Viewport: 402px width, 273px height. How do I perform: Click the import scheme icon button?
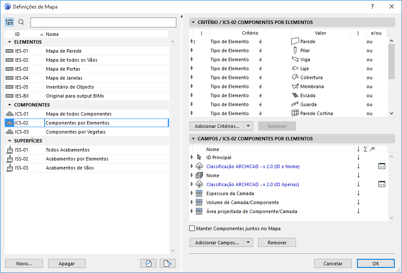[148, 264]
